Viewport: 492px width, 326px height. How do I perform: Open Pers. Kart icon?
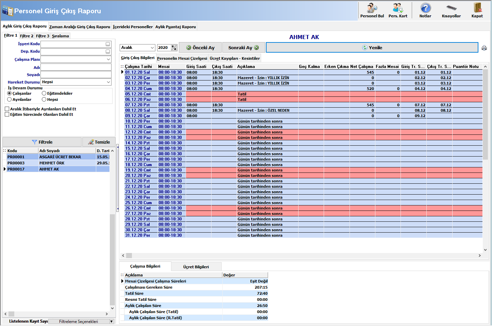(398, 8)
